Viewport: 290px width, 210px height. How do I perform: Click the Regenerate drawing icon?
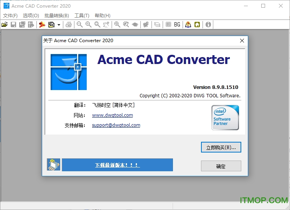pos(146,25)
